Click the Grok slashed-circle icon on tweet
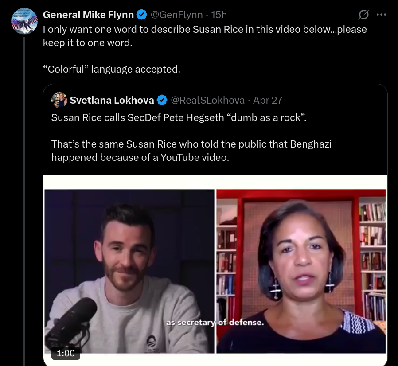398x366 pixels. (x=363, y=15)
